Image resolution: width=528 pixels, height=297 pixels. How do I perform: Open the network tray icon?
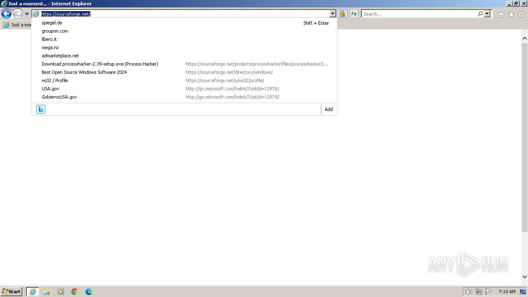479,292
